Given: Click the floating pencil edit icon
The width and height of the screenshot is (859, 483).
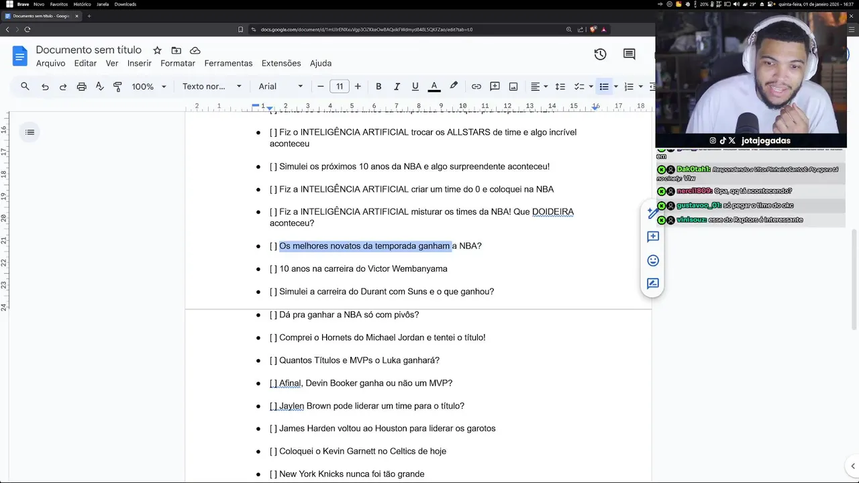Looking at the screenshot, I should tap(652, 213).
